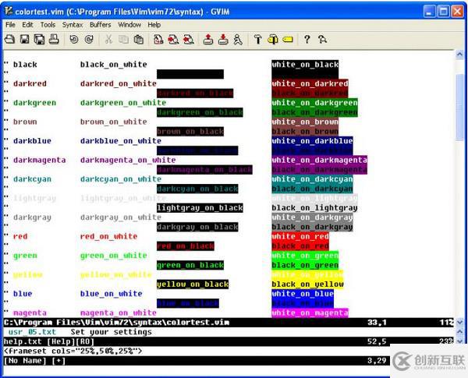Save session with download-arrow icon
468x378 pixels.
click(223, 40)
